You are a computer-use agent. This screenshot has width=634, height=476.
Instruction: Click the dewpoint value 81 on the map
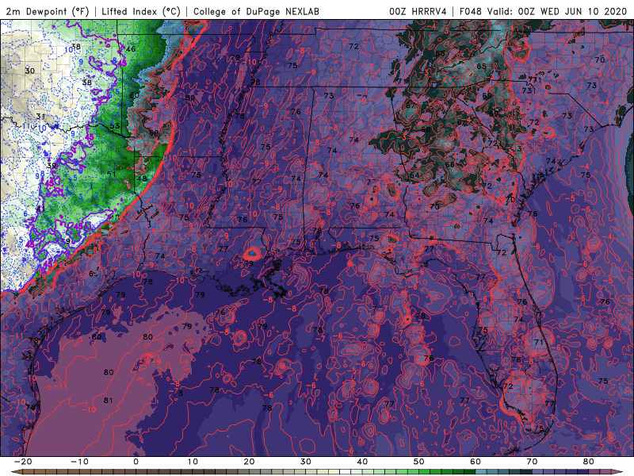click(x=108, y=401)
